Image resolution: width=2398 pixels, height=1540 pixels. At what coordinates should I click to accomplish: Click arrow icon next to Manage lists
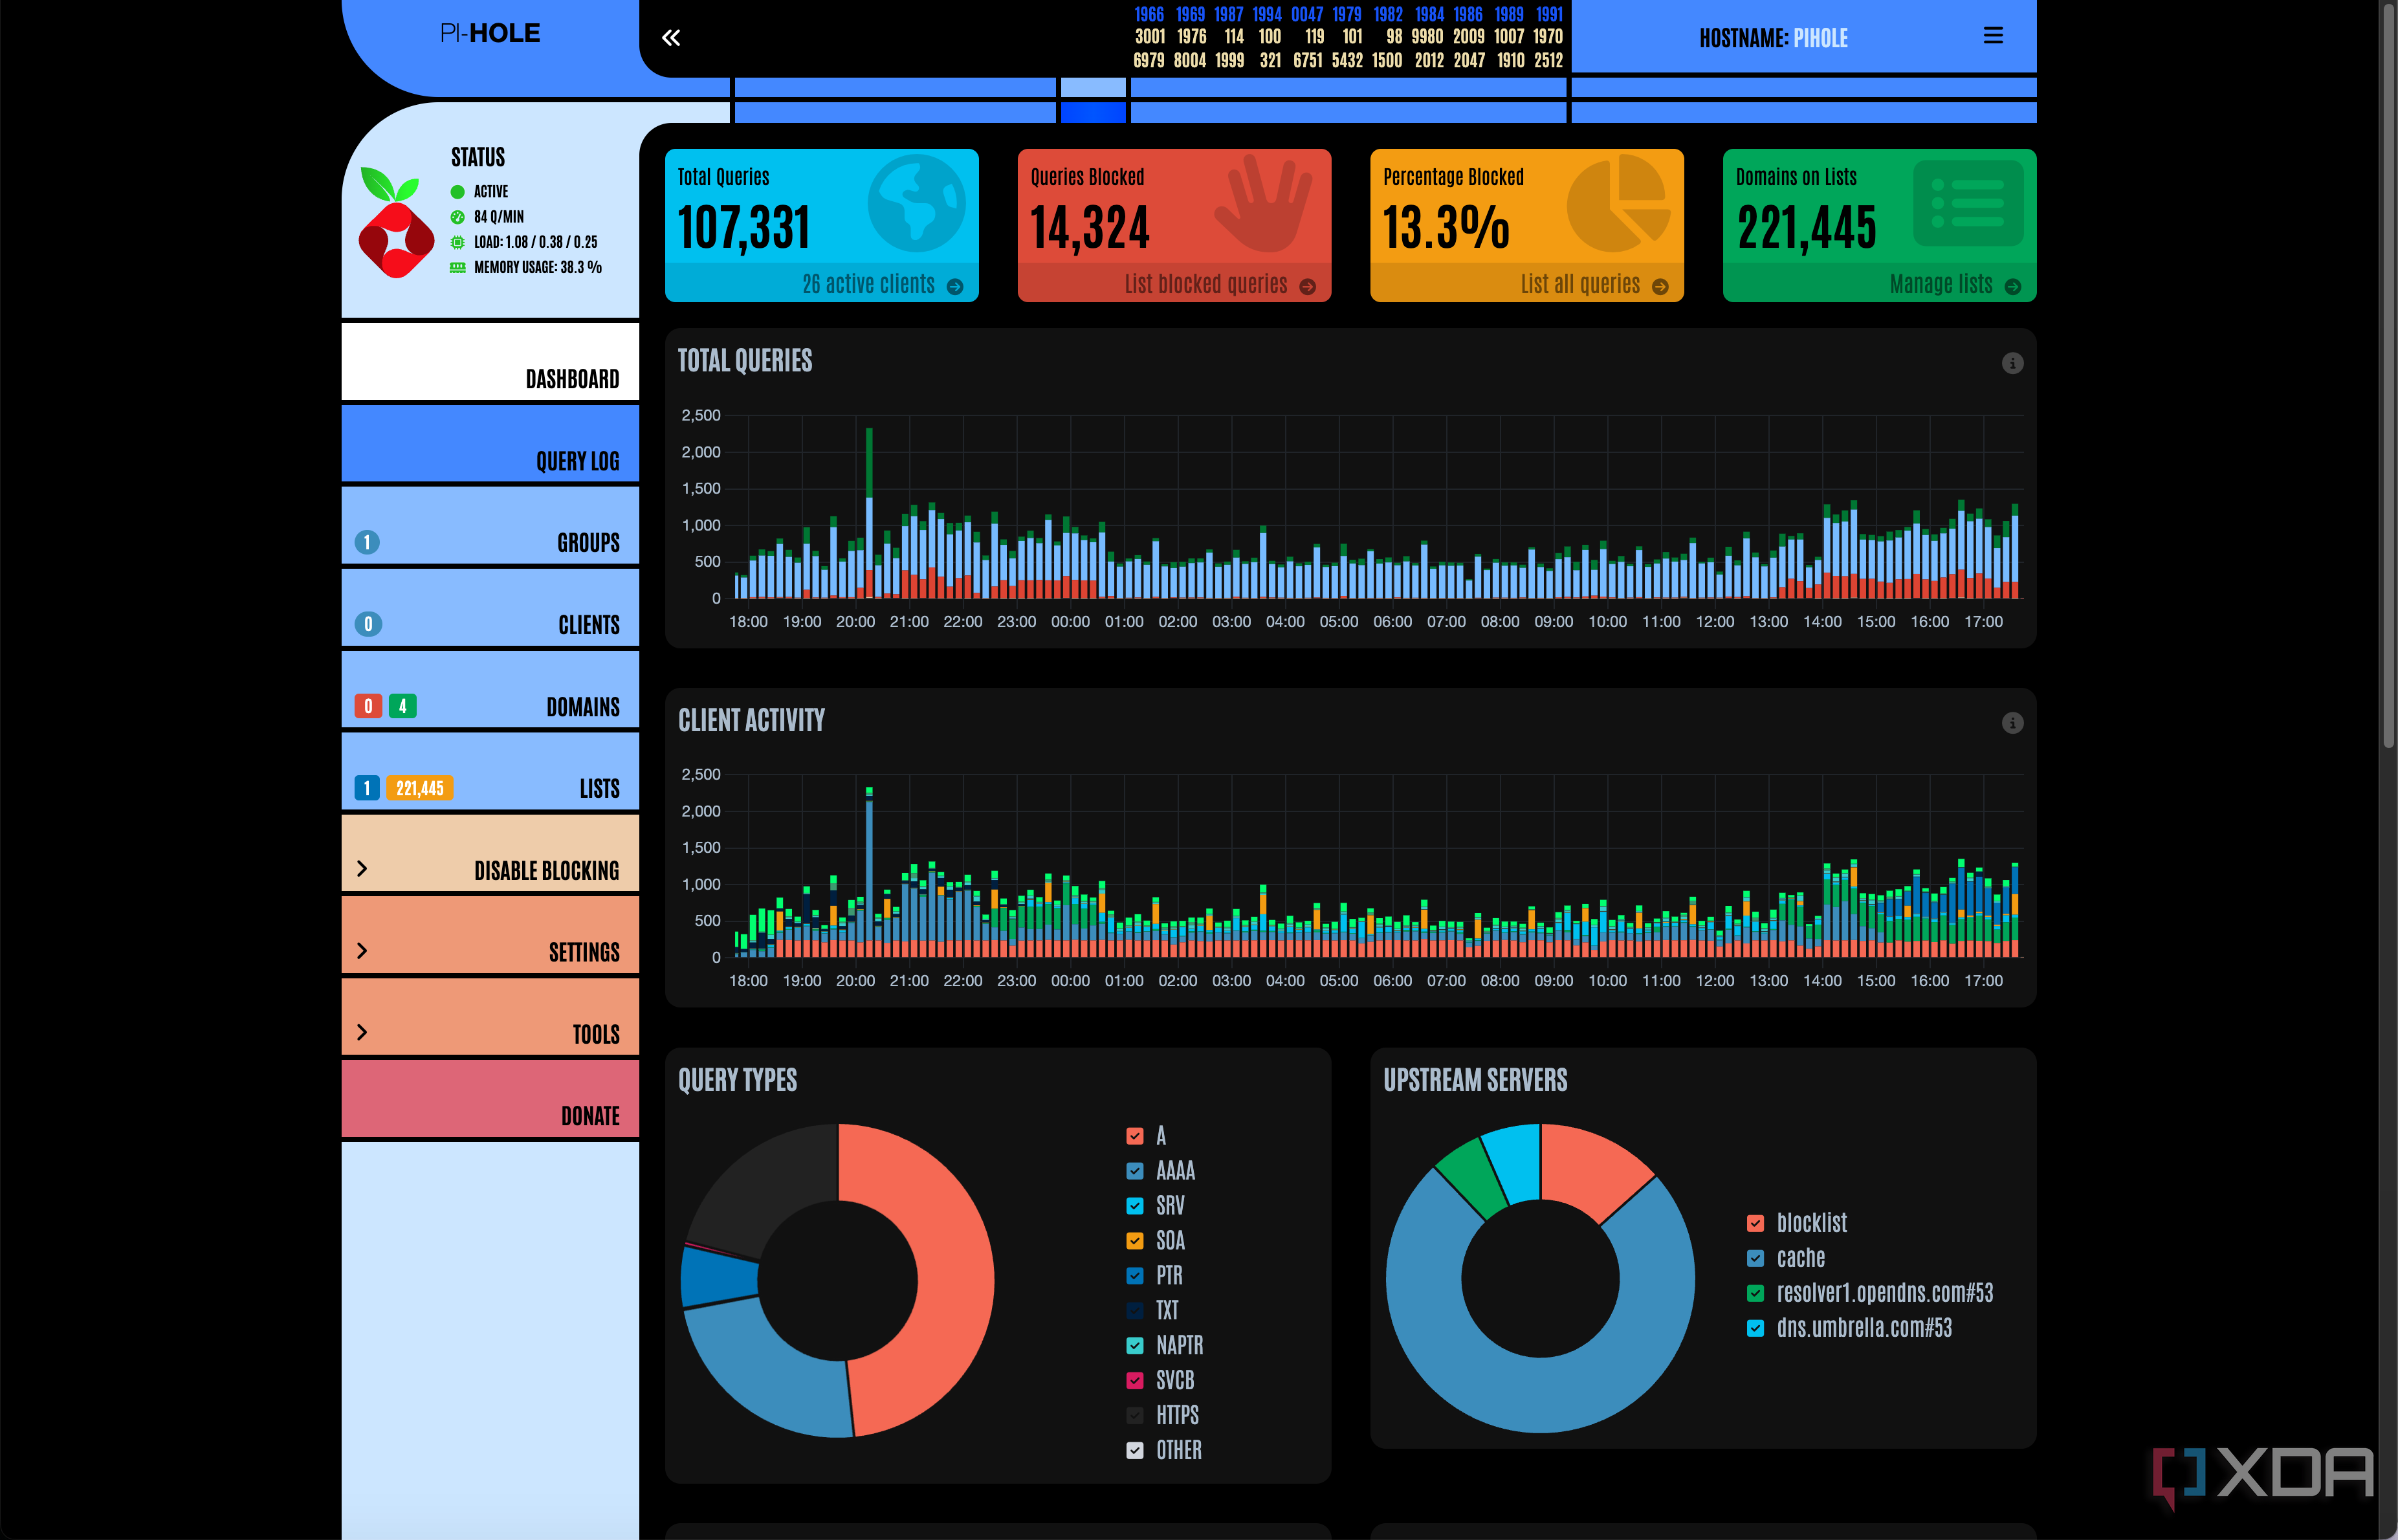[x=2013, y=287]
